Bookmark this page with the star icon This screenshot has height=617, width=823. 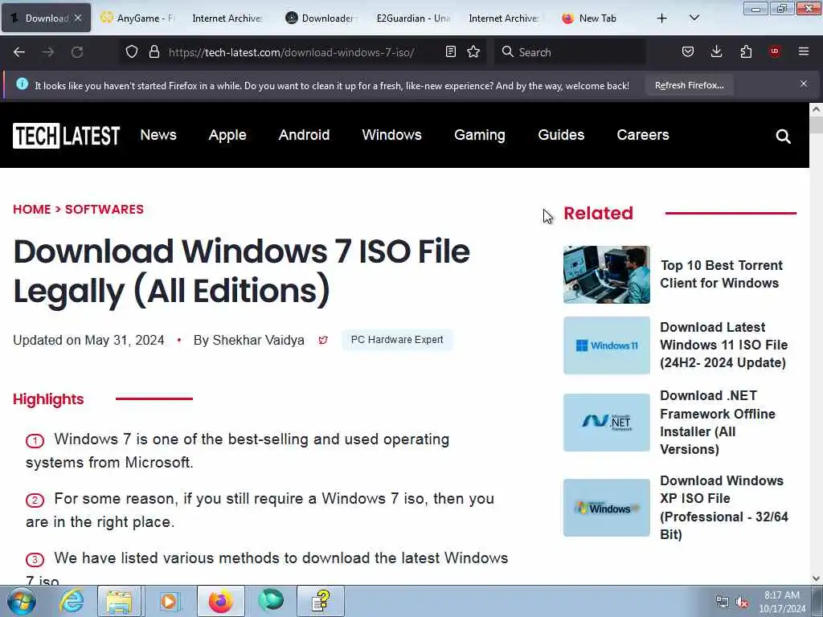click(473, 51)
